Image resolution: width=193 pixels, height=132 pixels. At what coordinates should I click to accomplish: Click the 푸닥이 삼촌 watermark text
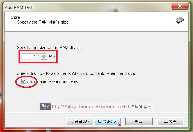(141, 107)
